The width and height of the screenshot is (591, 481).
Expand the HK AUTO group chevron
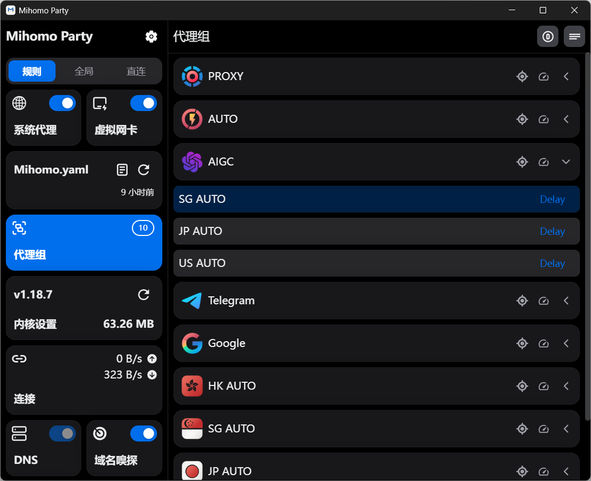coord(566,386)
